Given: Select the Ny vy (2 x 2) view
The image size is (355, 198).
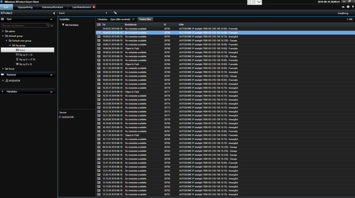Looking at the screenshot, I should coord(25,64).
